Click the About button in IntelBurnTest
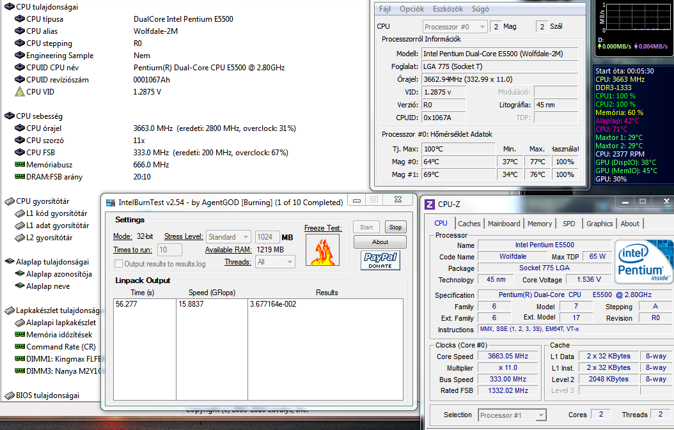The image size is (674, 430). 380,242
